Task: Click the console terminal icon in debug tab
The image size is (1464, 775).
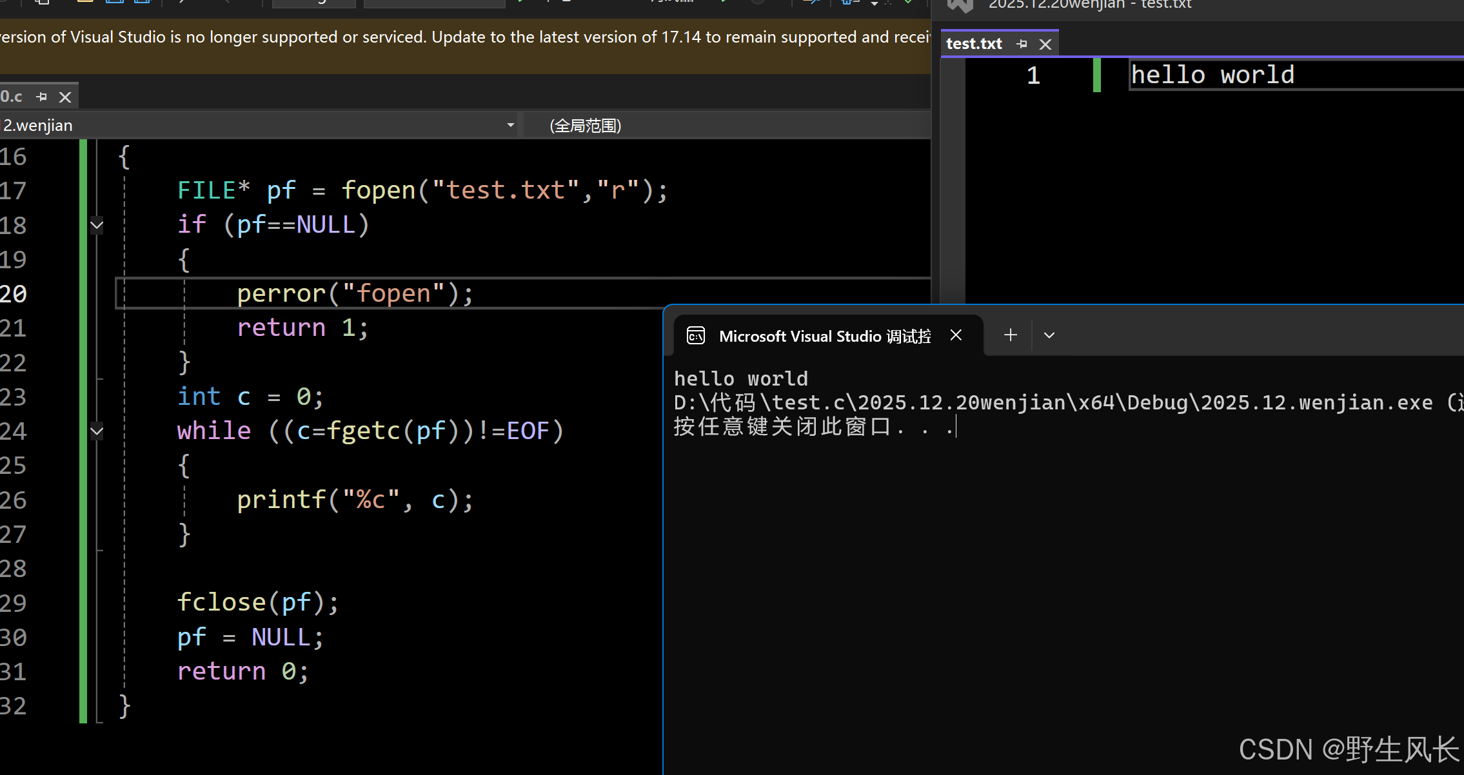Action: coord(696,336)
